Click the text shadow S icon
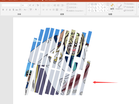 (x=13, y=10)
